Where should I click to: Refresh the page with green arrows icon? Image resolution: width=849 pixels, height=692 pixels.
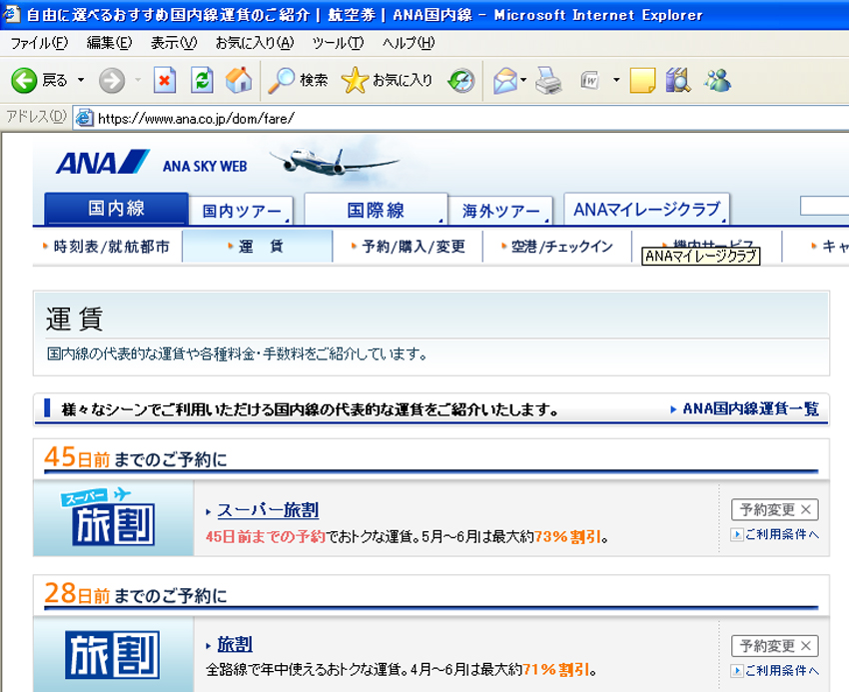point(202,80)
